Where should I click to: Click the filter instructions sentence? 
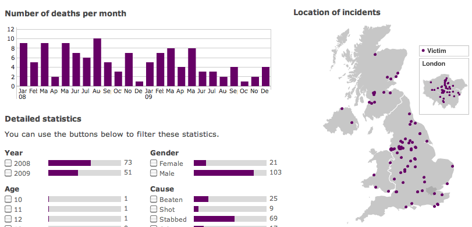tap(112, 134)
